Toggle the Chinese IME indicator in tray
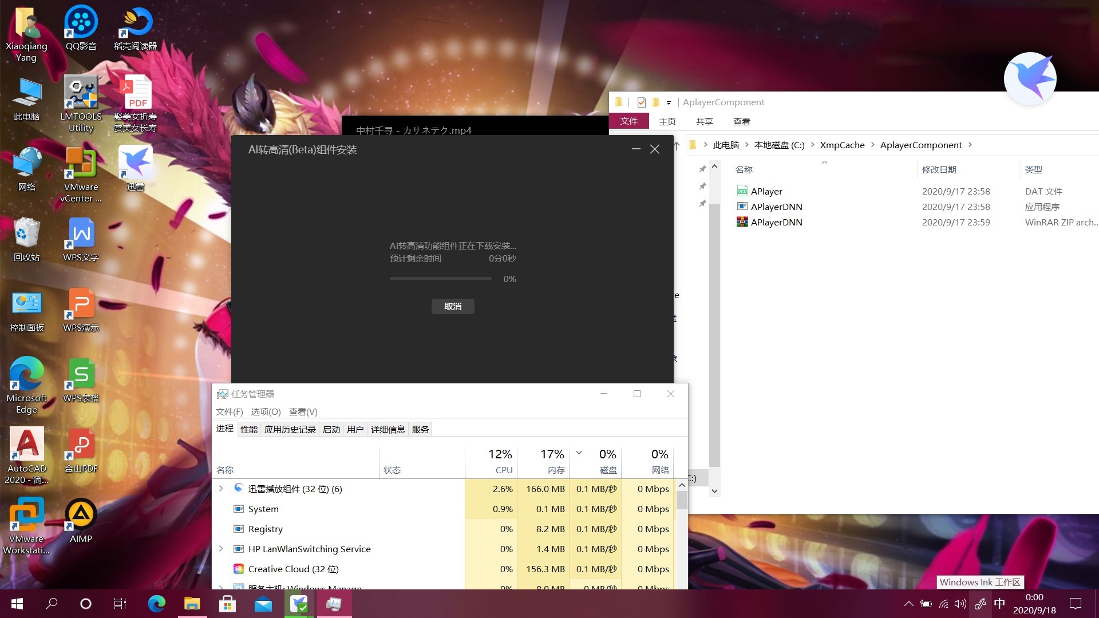1099x618 pixels. pyautogui.click(x=999, y=604)
